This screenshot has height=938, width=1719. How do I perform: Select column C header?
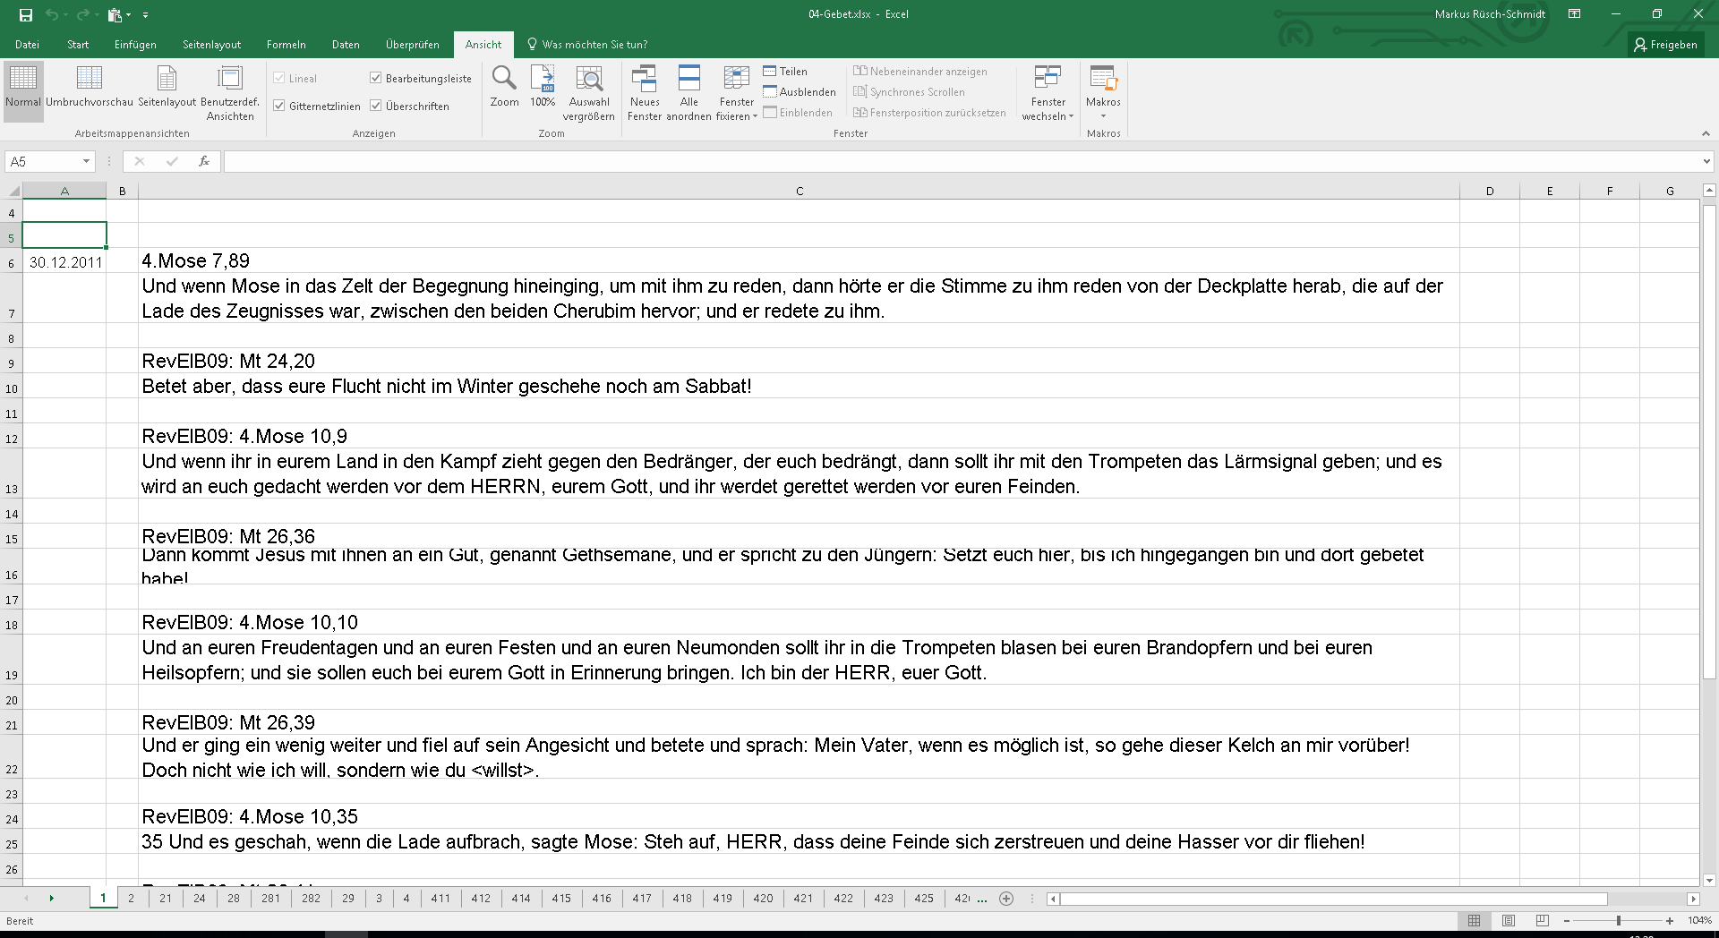(799, 191)
